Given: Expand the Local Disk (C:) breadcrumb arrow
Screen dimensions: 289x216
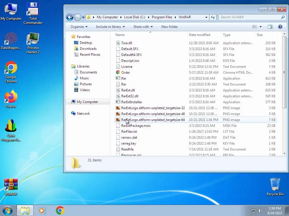Looking at the screenshot, I should (148, 17).
